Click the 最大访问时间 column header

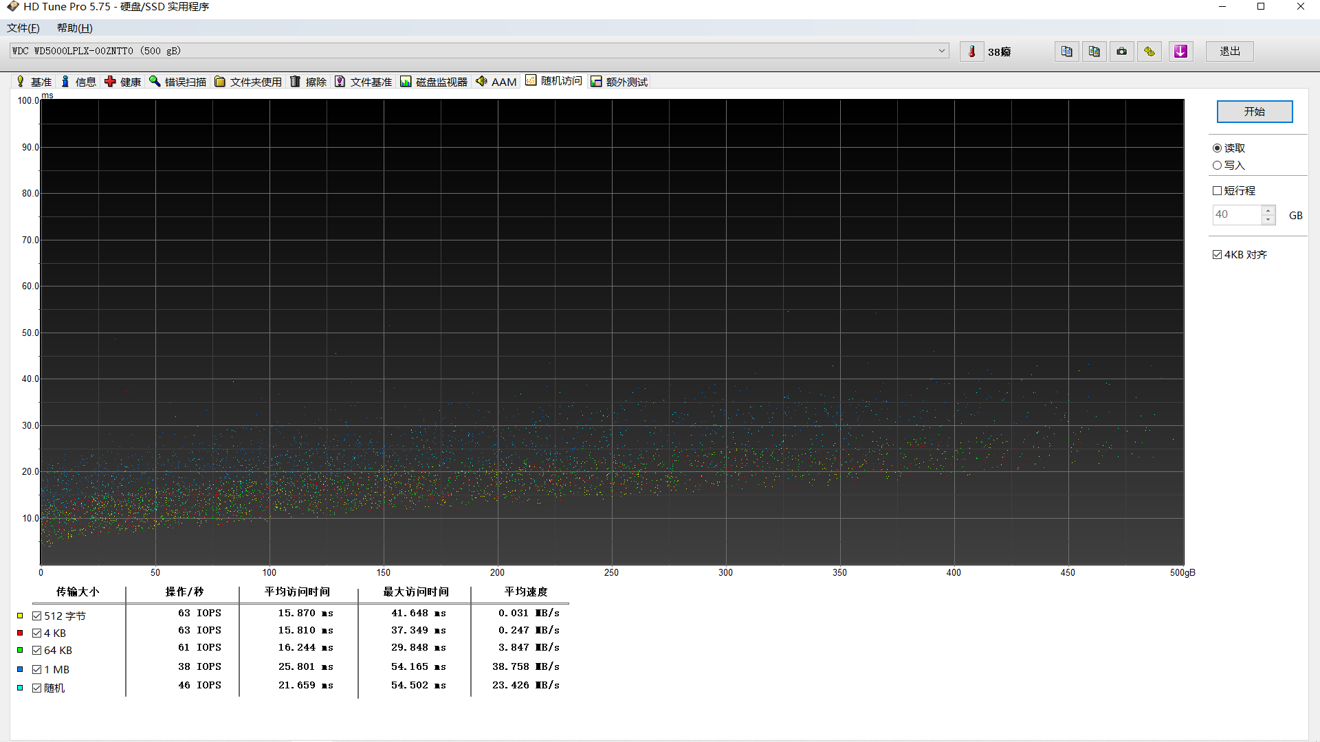point(416,592)
